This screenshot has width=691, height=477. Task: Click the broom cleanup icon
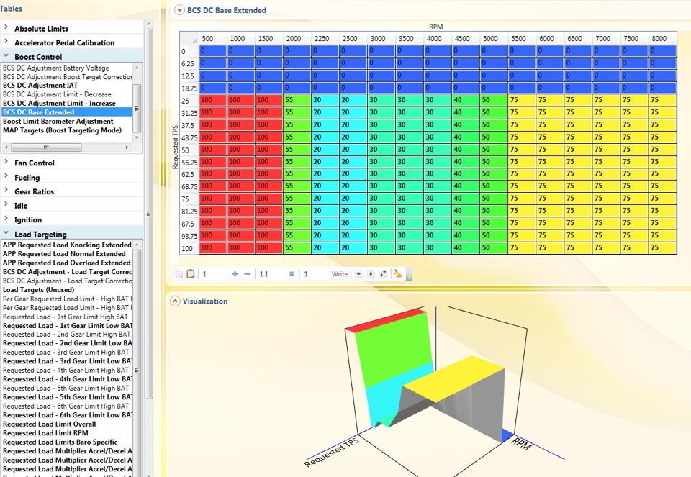tap(398, 274)
